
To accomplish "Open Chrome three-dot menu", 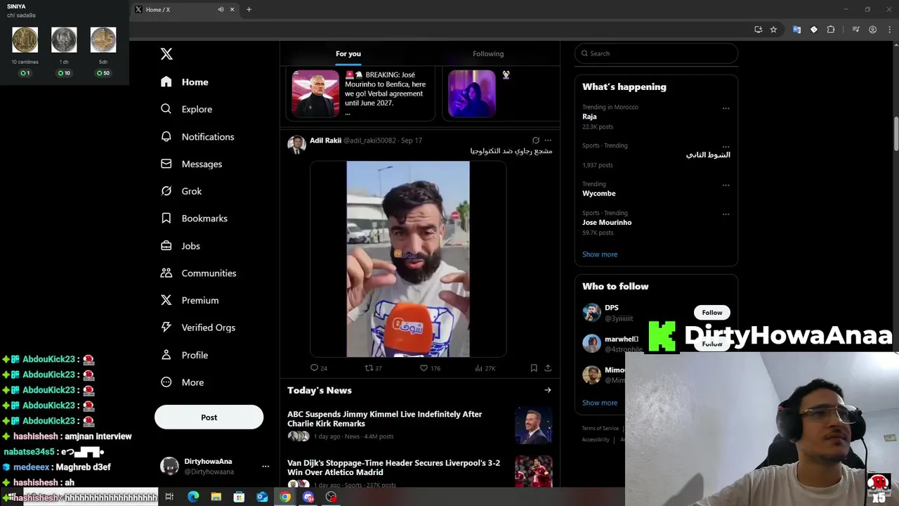I will [x=888, y=30].
